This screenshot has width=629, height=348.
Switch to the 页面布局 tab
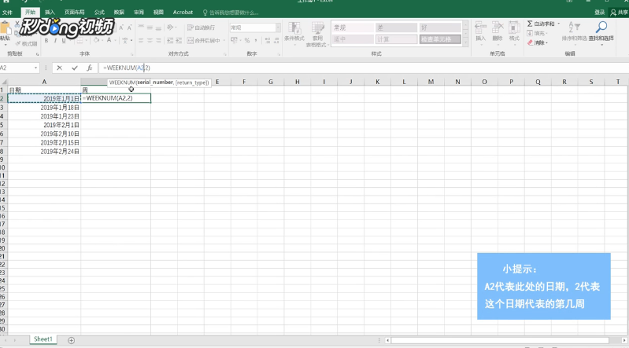click(74, 13)
